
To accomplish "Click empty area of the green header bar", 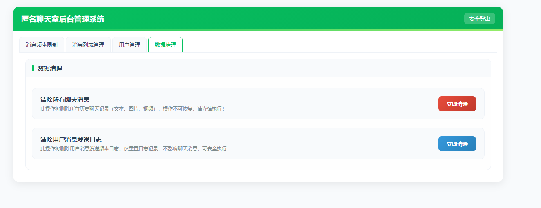I will click(286, 18).
